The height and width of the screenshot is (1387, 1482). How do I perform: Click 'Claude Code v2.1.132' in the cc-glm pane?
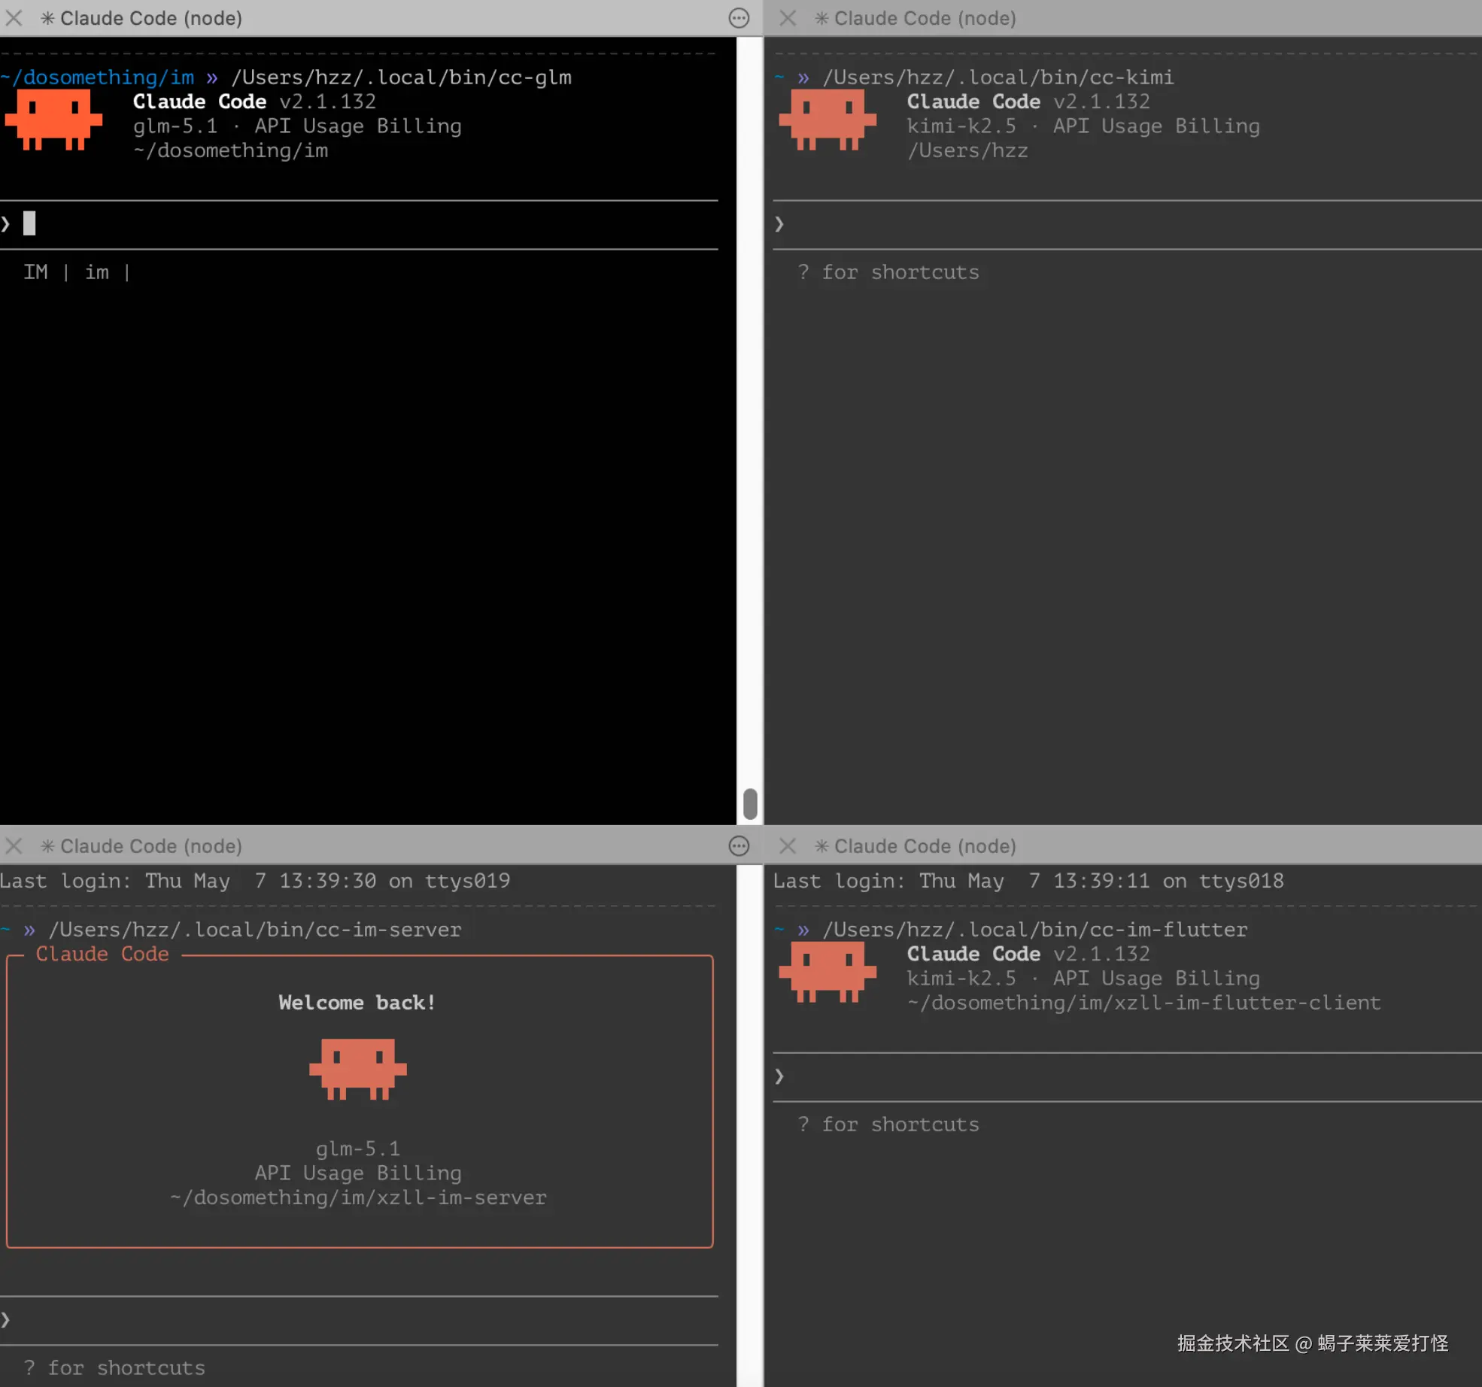(x=254, y=102)
